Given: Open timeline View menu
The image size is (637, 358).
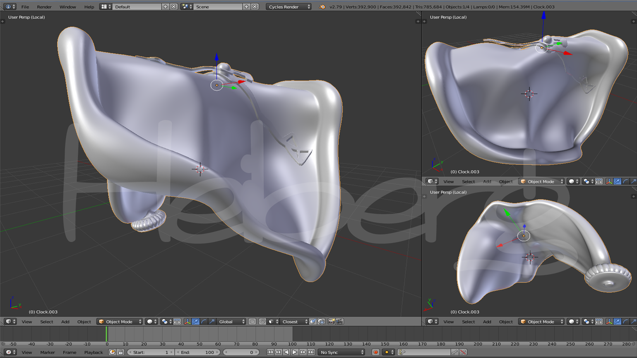Looking at the screenshot, I should (x=27, y=352).
